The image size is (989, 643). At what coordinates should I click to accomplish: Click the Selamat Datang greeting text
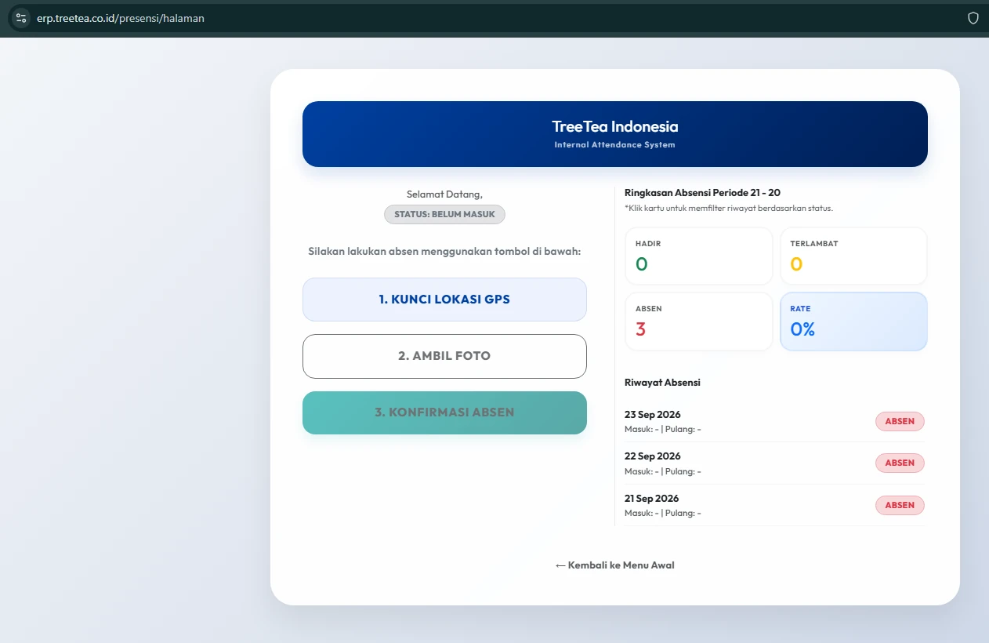point(444,194)
